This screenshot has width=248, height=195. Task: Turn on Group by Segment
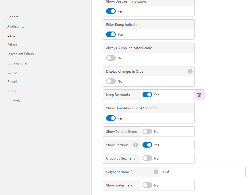pos(147,158)
